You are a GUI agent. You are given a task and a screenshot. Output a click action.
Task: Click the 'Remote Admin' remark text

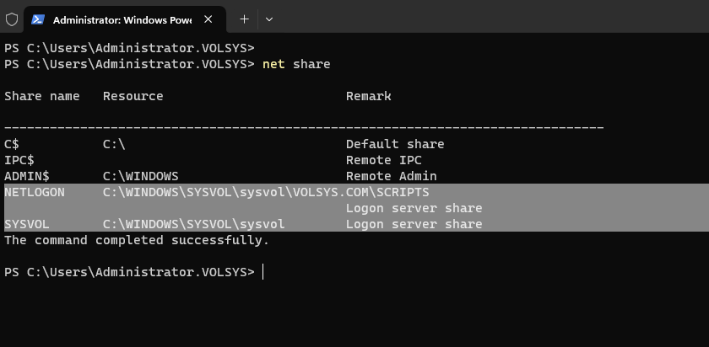pos(392,176)
